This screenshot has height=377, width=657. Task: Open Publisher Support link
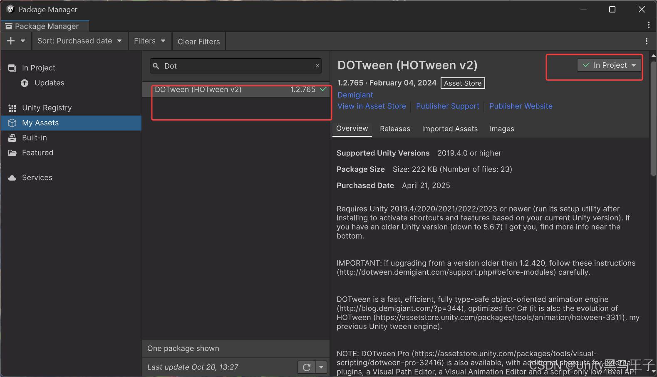coord(448,106)
